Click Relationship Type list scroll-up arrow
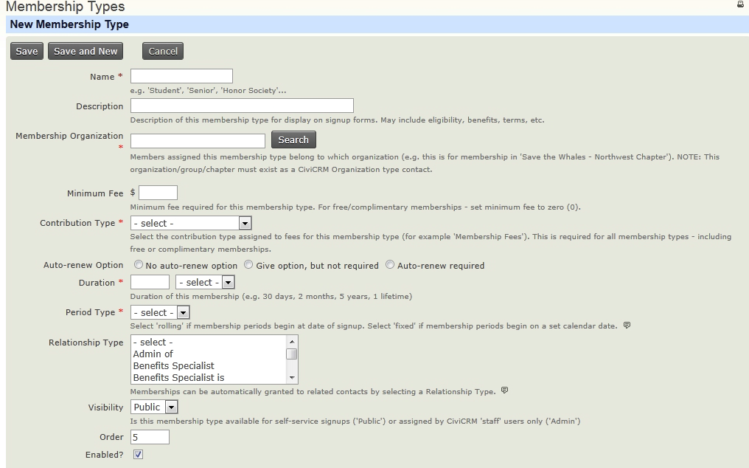749x468 pixels. 292,342
